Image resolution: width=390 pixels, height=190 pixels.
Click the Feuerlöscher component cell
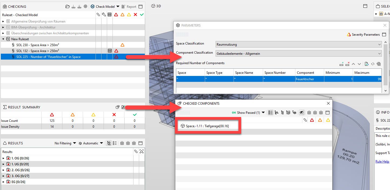point(310,79)
